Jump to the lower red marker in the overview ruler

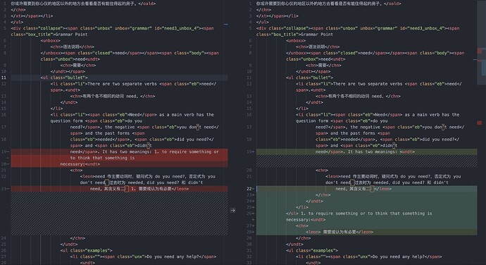480,123
